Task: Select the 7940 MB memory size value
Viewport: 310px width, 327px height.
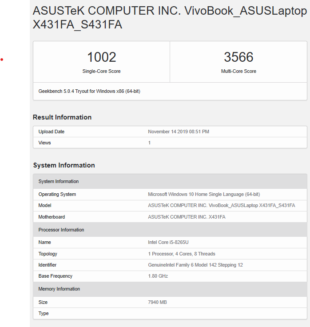Action: click(157, 302)
